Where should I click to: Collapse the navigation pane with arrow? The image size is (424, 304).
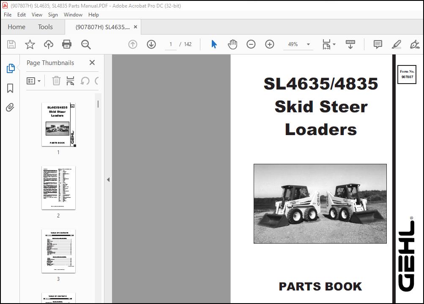(x=108, y=179)
